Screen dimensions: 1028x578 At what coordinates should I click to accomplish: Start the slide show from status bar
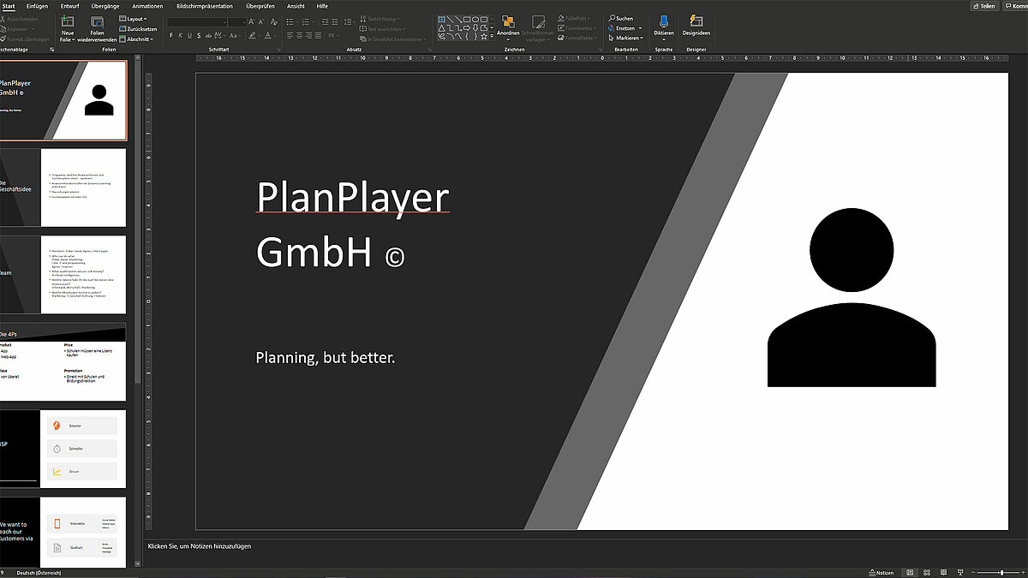click(x=960, y=572)
